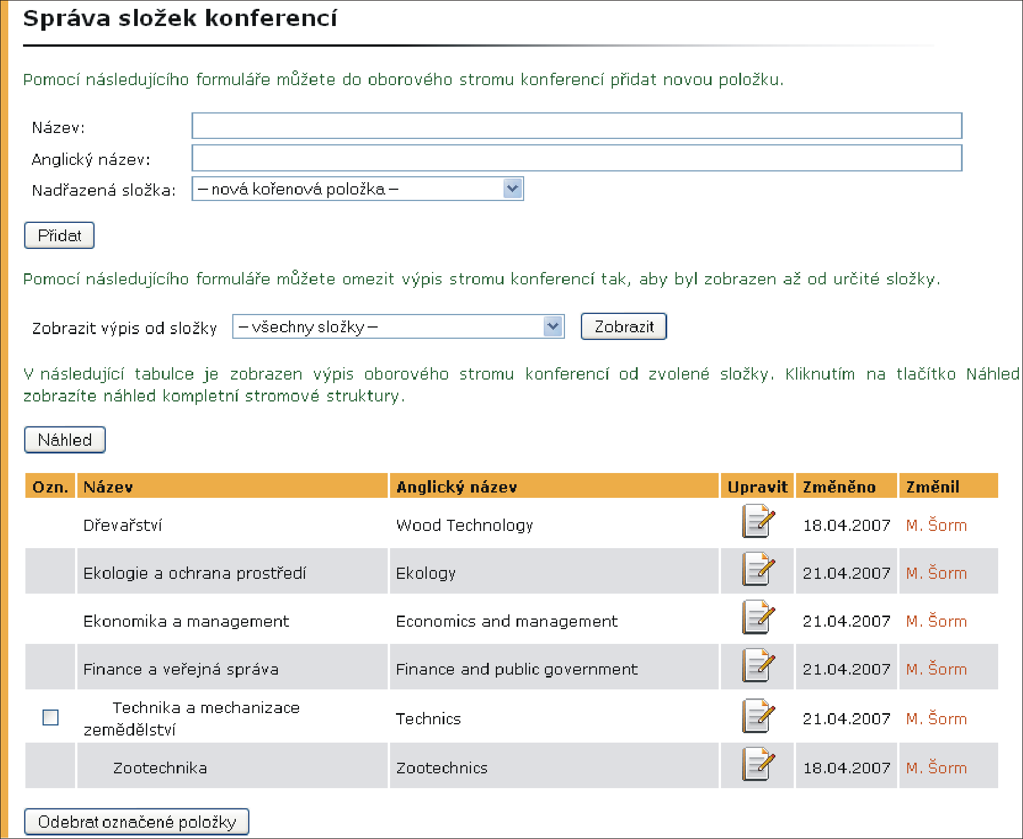The height and width of the screenshot is (839, 1023).
Task: Open the Náhled tree preview button
Action: pos(65,440)
